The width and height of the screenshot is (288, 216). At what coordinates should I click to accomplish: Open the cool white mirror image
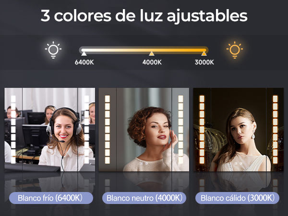tap(50, 130)
